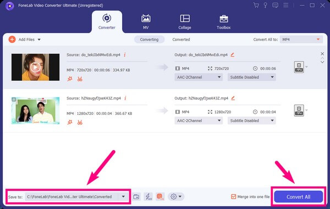Open the feedback chat icon

(275, 5)
